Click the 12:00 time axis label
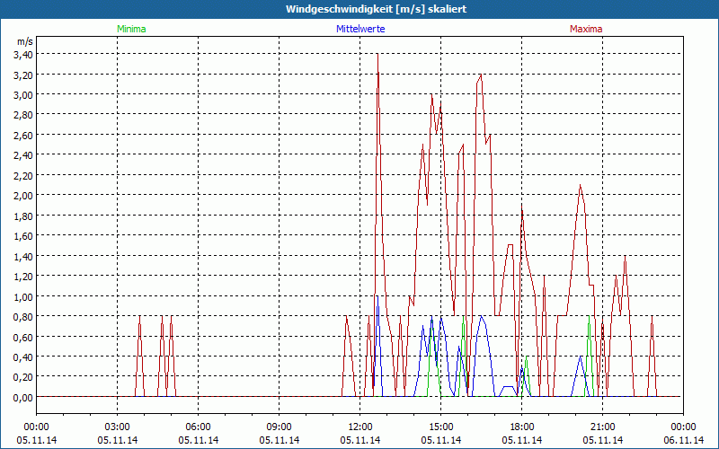This screenshot has height=449, width=719. tap(360, 427)
